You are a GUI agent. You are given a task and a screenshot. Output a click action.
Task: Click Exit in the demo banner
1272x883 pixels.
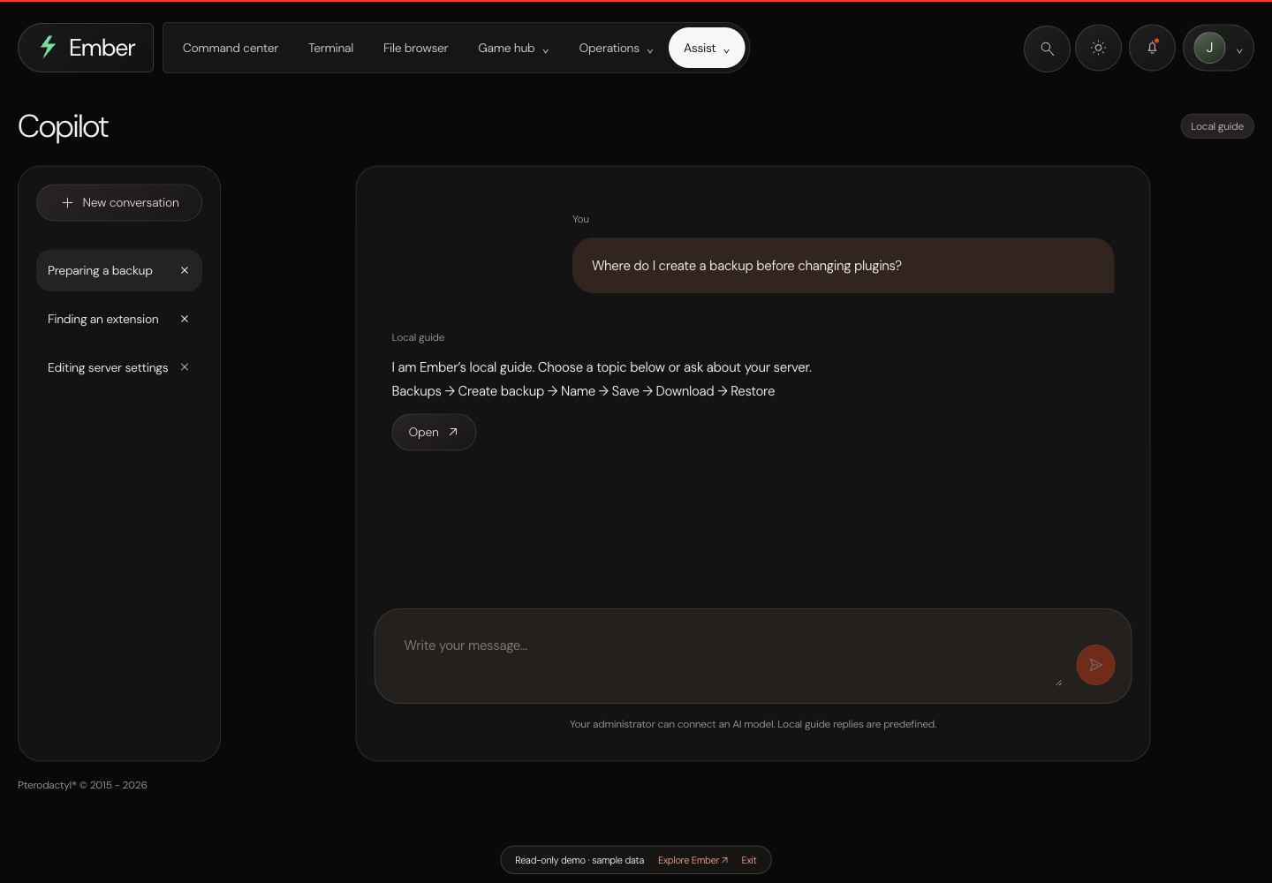[749, 860]
